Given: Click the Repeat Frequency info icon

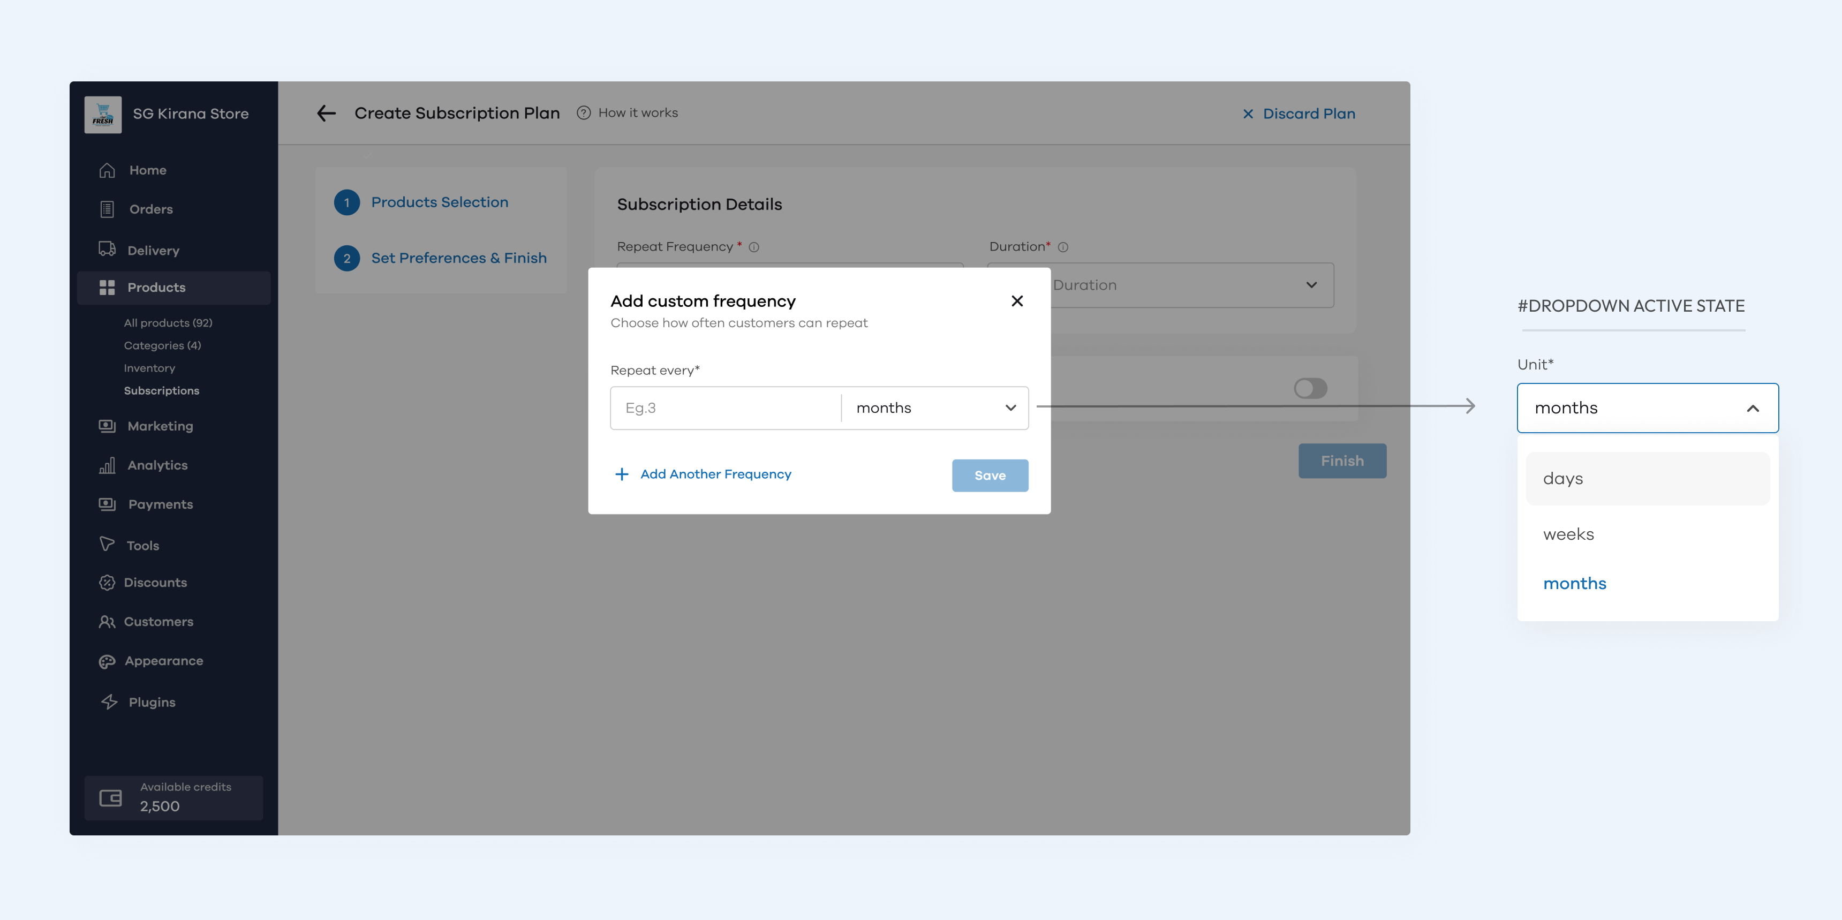Looking at the screenshot, I should click(754, 247).
